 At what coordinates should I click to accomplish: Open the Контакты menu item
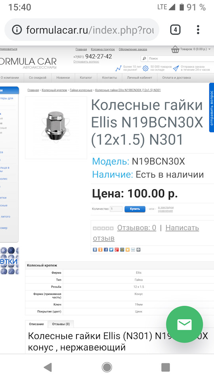click(109, 78)
